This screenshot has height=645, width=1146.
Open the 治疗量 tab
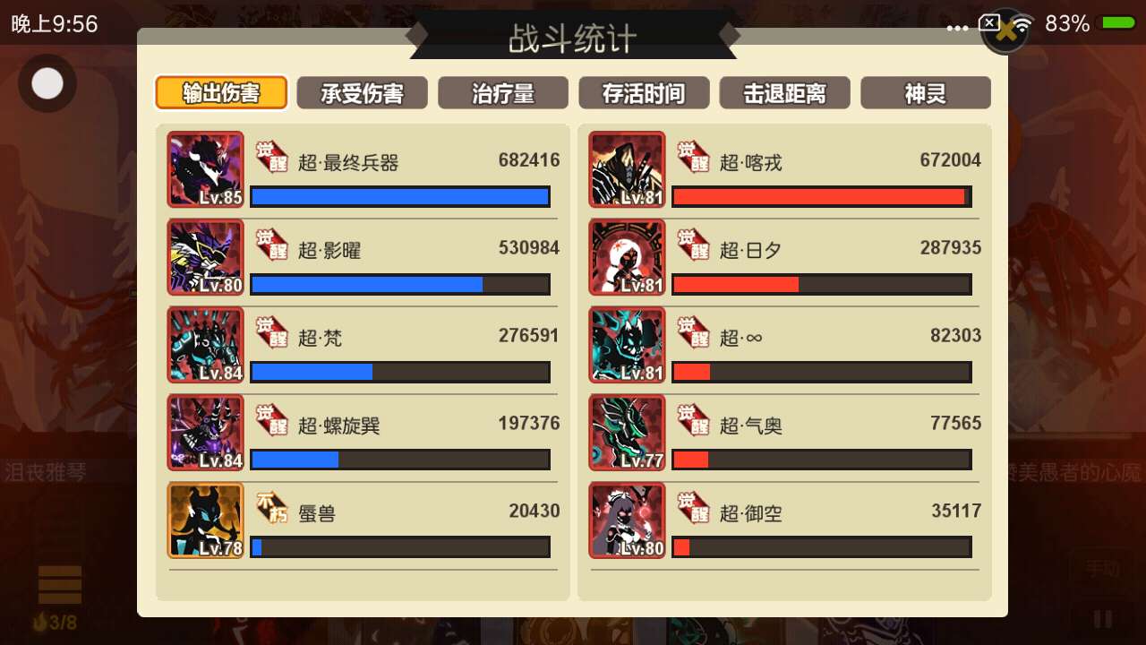[x=503, y=93]
